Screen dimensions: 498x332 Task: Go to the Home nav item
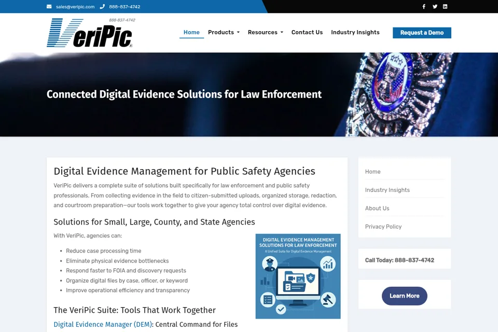[x=191, y=32]
